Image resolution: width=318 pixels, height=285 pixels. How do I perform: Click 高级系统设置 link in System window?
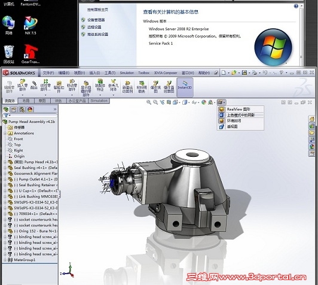click(97, 34)
